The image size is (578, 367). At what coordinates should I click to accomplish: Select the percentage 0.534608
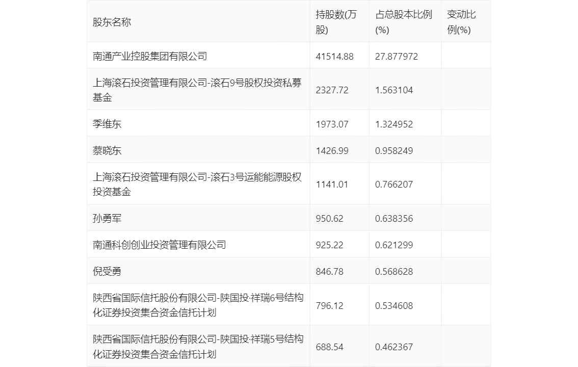point(393,305)
